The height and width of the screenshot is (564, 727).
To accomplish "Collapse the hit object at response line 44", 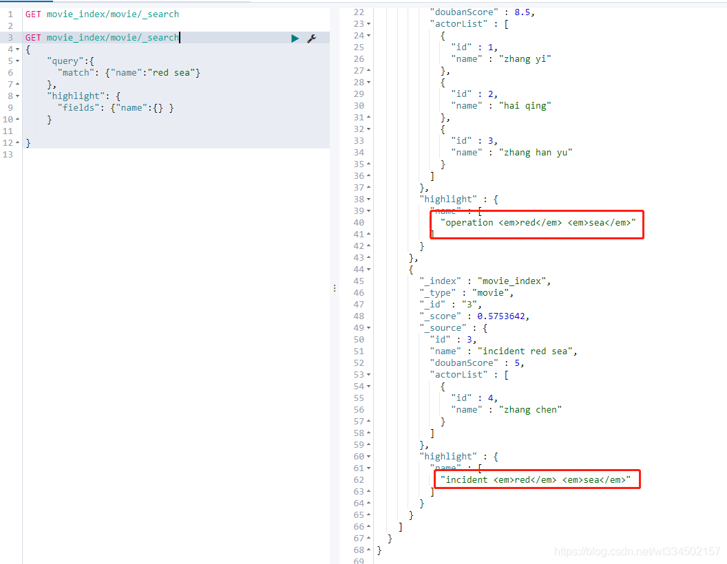I will (368, 269).
